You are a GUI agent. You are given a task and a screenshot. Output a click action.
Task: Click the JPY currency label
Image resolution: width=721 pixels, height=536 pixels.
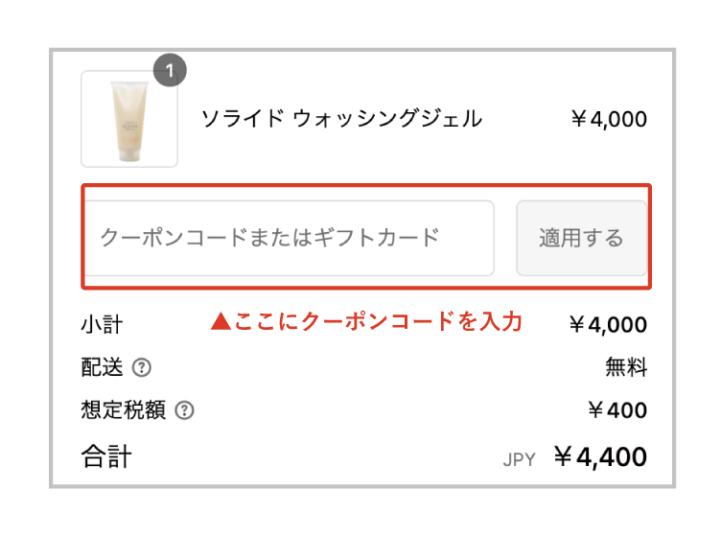pos(519,459)
